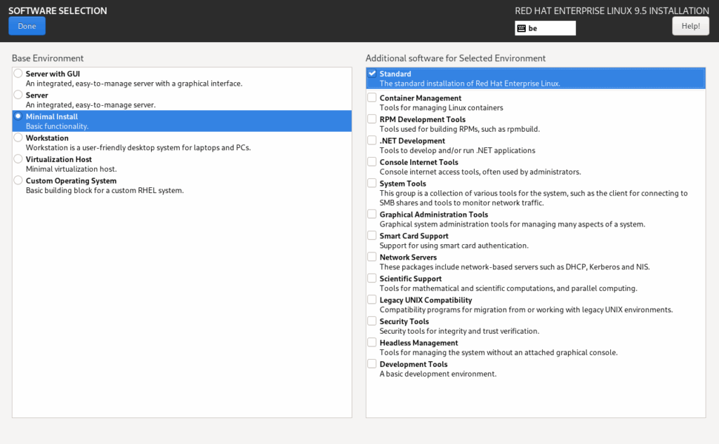
Task: Check RPM Development Tools
Action: pos(372,119)
